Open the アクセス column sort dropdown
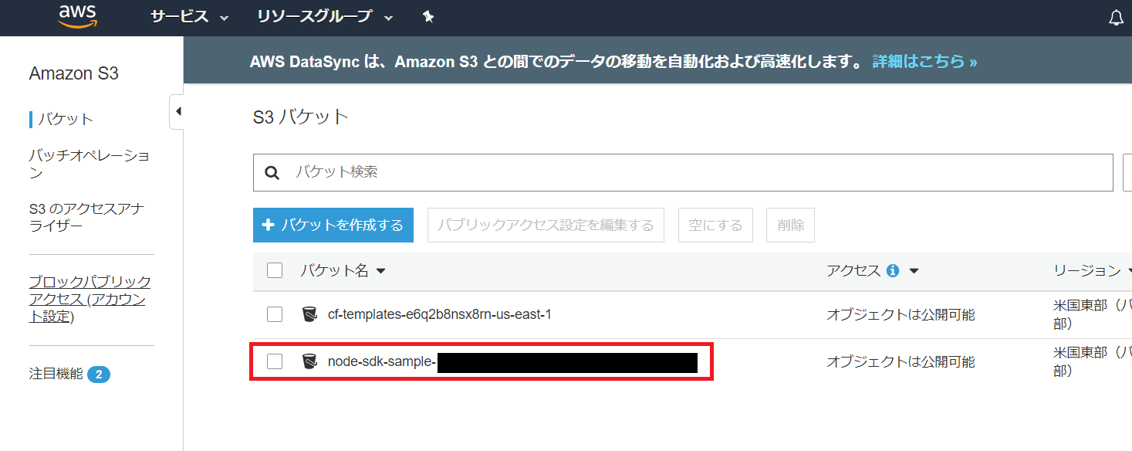Image resolution: width=1132 pixels, height=451 pixels. click(x=914, y=272)
